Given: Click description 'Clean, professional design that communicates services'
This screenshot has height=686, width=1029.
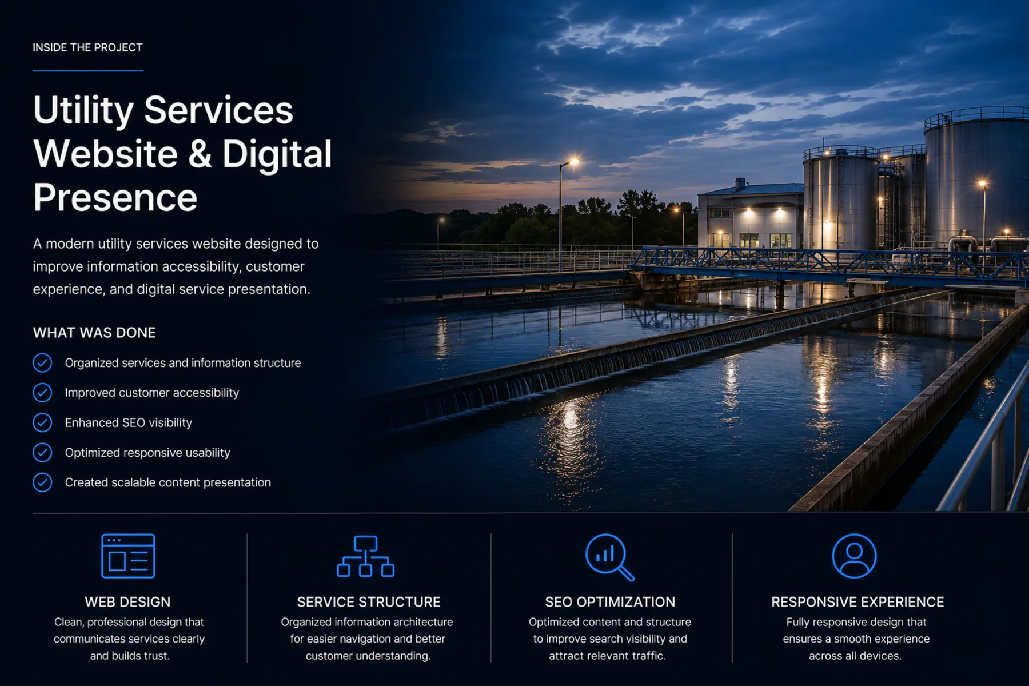Looking at the screenshot, I should point(129,639).
